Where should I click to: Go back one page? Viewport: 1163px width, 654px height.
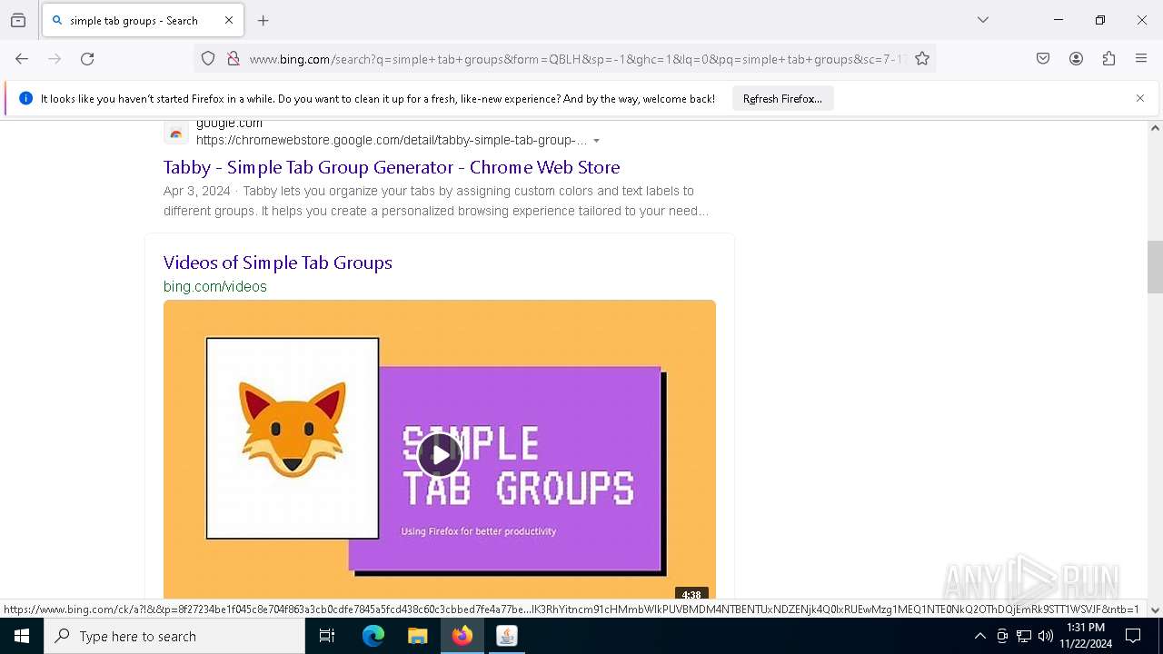click(22, 59)
